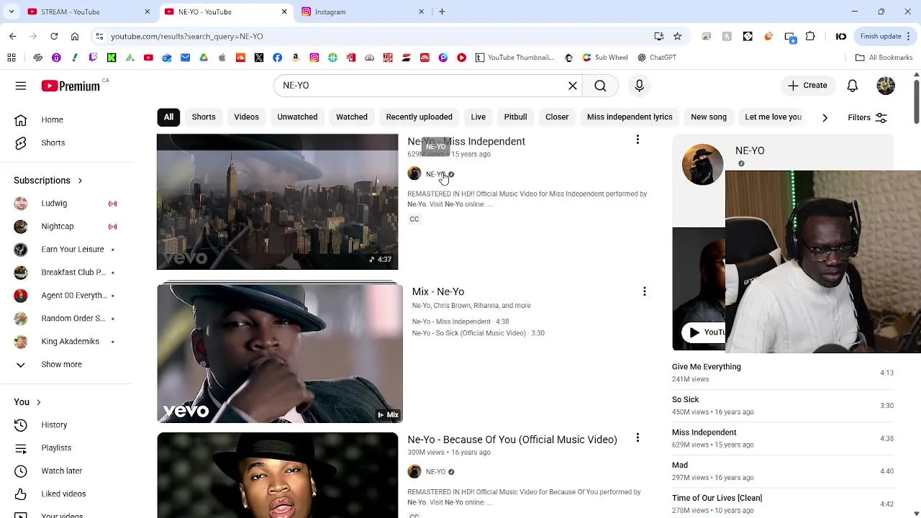Open the SoundCloud bookmark icon

pos(240,58)
